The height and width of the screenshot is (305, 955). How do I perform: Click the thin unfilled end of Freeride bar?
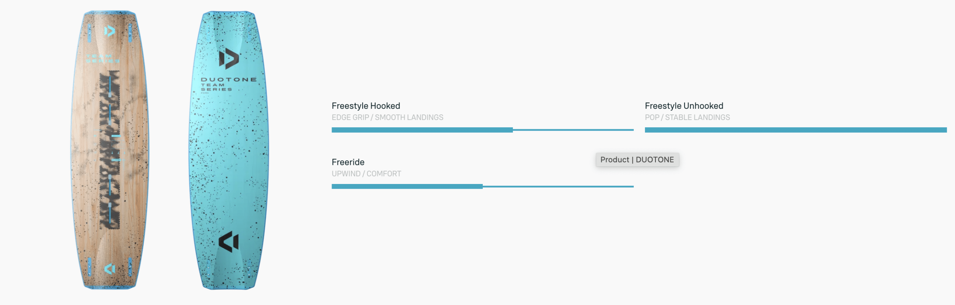[558, 186]
